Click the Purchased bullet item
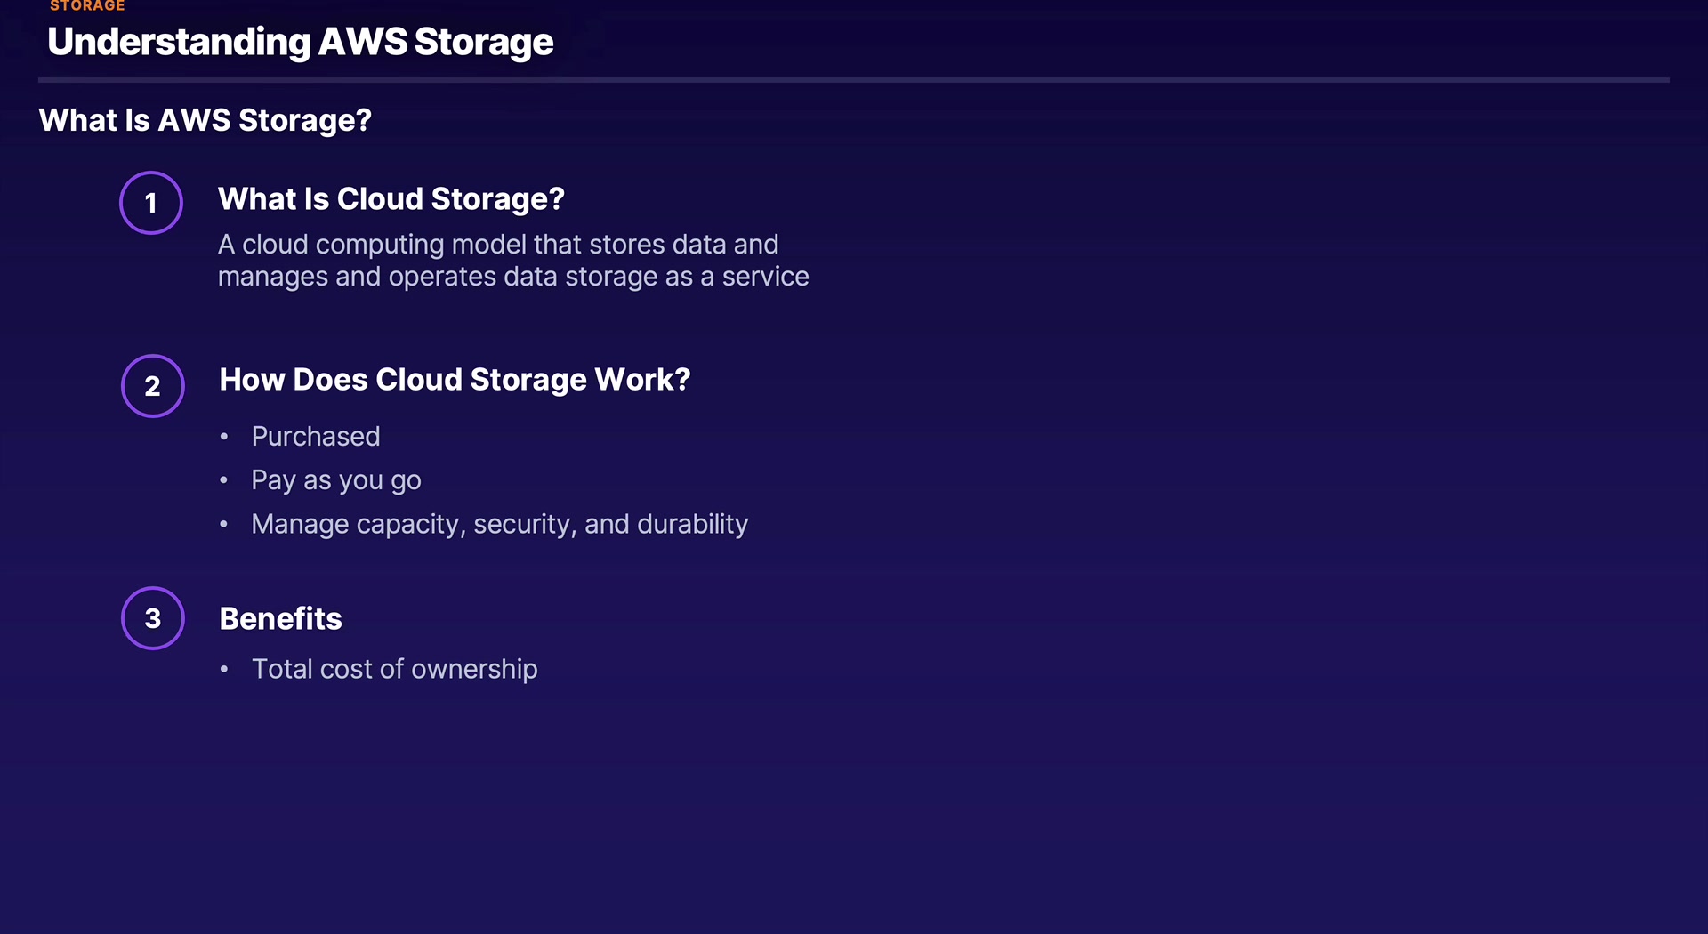Viewport: 1708px width, 934px height. [315, 436]
